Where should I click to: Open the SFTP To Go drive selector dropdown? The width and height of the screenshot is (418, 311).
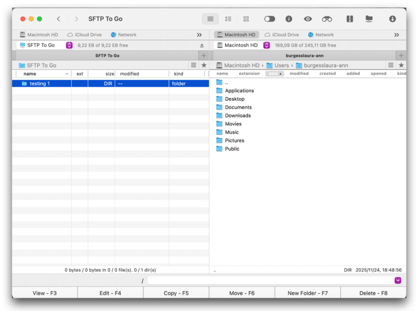tap(69, 45)
